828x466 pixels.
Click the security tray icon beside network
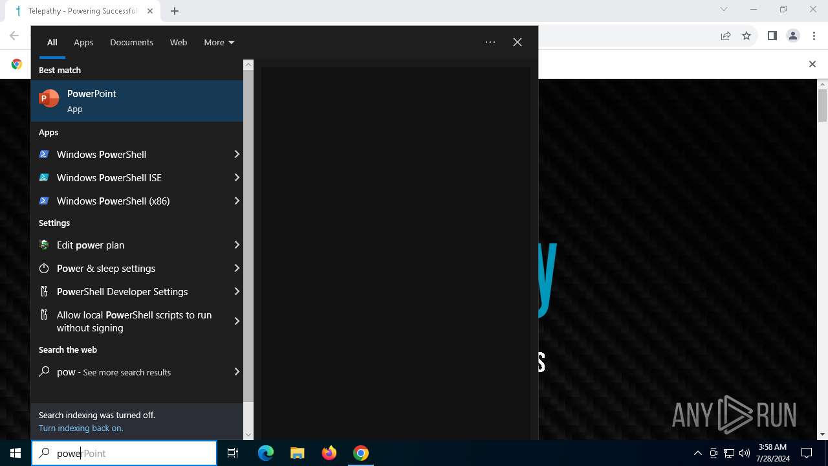[714, 453]
